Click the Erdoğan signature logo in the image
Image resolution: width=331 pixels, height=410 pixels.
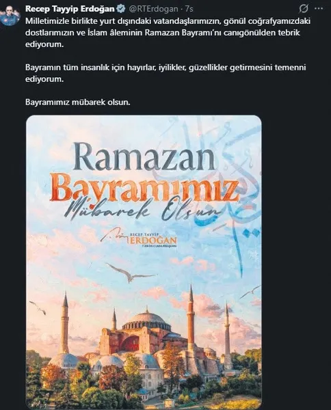tap(139, 239)
